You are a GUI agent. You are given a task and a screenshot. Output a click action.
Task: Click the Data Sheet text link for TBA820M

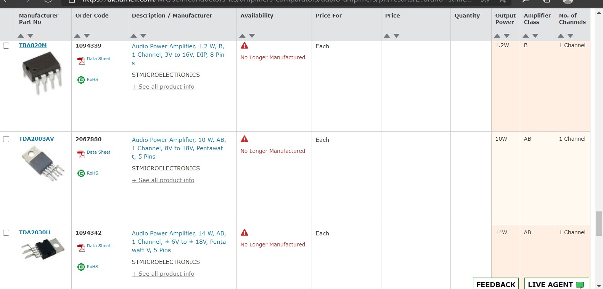pyautogui.click(x=99, y=59)
